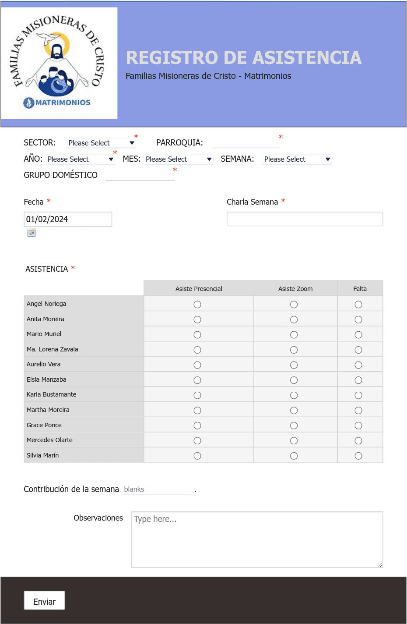Mark Martha Moreira as Asiste Presencial
407x624 pixels.
point(197,411)
